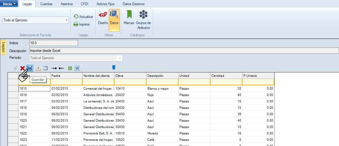Click the green four-squares grid icon
Image resolution: width=339 pixels, height=146 pixels.
[x=70, y=68]
